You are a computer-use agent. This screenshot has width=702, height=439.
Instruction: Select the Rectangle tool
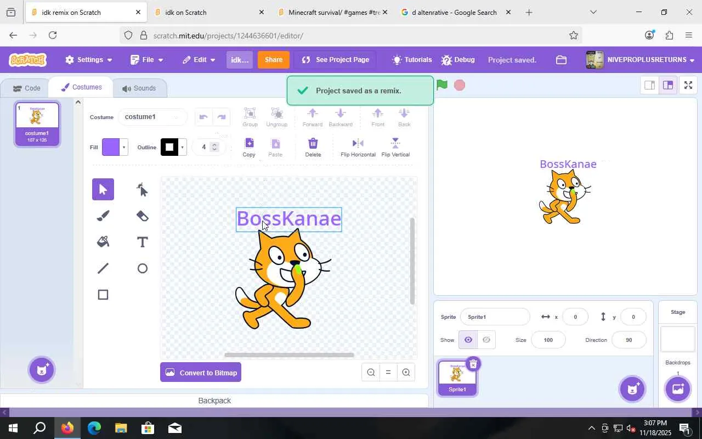(103, 295)
